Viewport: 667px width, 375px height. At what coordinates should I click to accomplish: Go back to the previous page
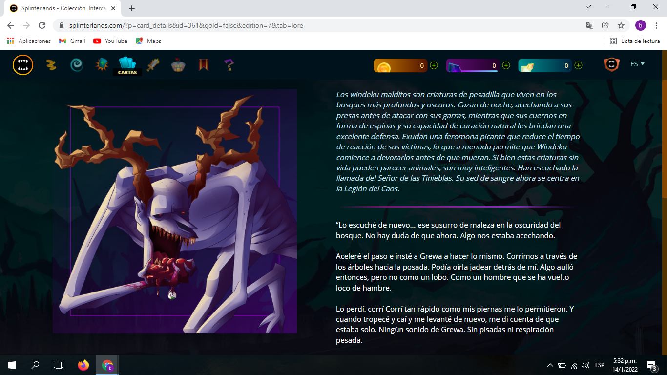coord(11,25)
